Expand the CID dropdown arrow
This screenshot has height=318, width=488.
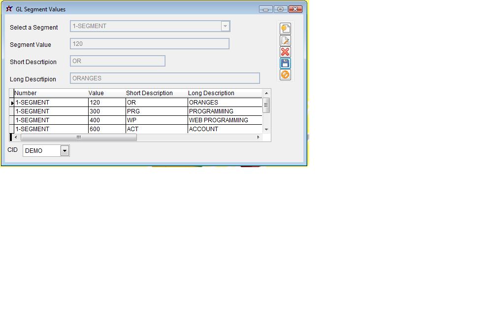point(65,151)
